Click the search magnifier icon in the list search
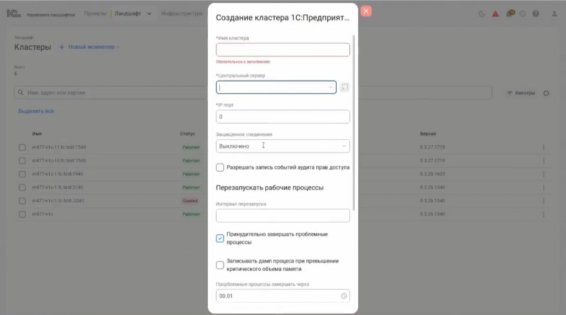566x315 pixels. 20,93
